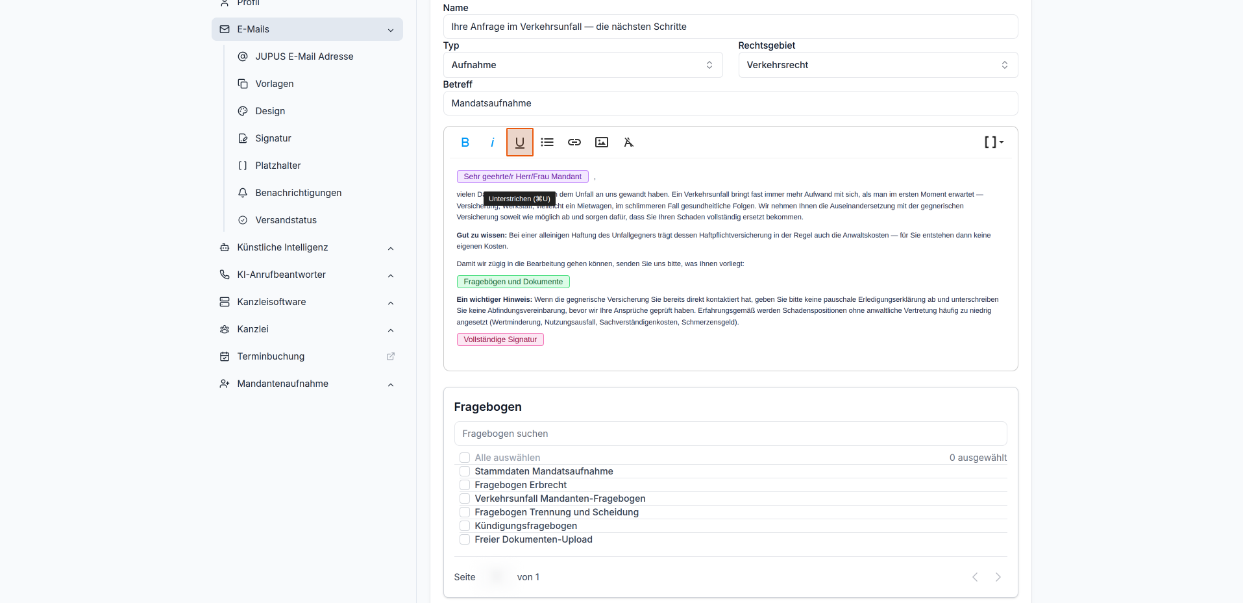This screenshot has width=1243, height=603.
Task: Go to previous Fragebogen page
Action: (975, 577)
